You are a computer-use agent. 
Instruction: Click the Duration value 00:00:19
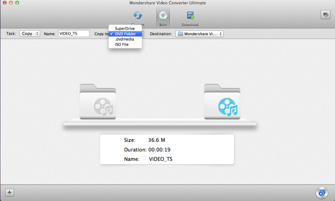tap(159, 150)
